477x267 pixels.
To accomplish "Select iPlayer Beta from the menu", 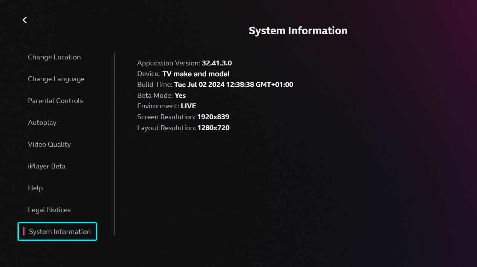I will [x=47, y=166].
